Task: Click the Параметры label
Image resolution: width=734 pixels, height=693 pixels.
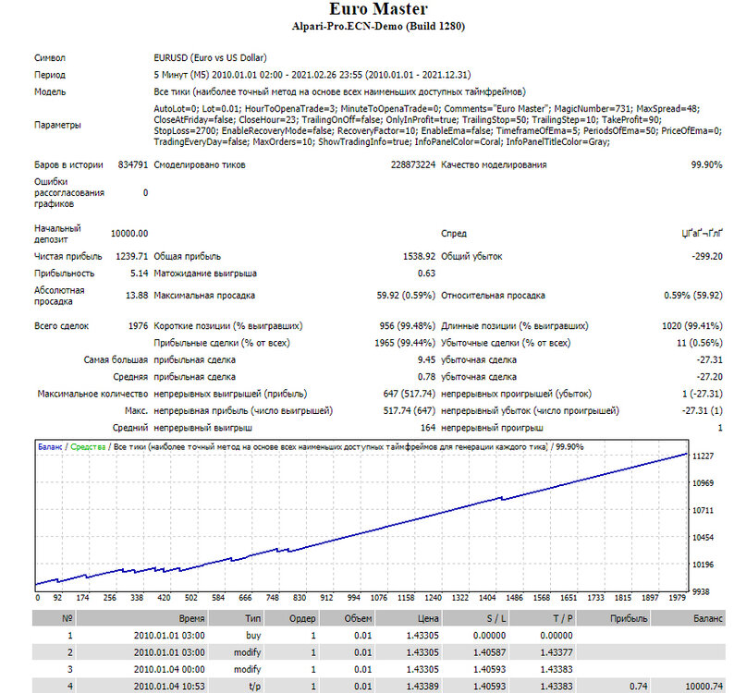Action: 57,125
